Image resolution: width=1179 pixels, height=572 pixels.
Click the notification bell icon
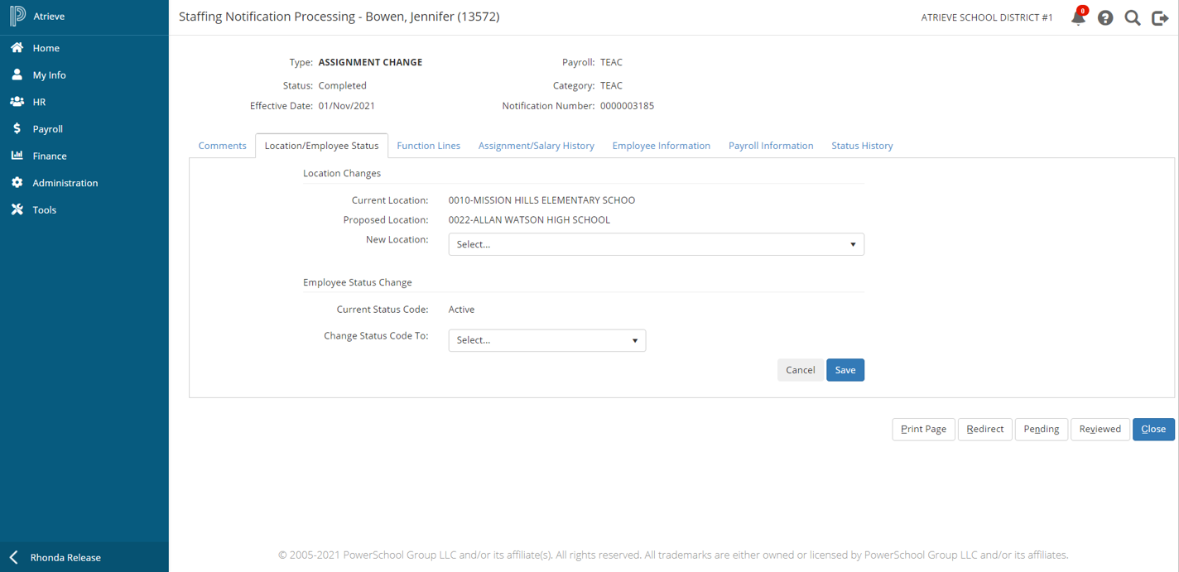tap(1078, 17)
